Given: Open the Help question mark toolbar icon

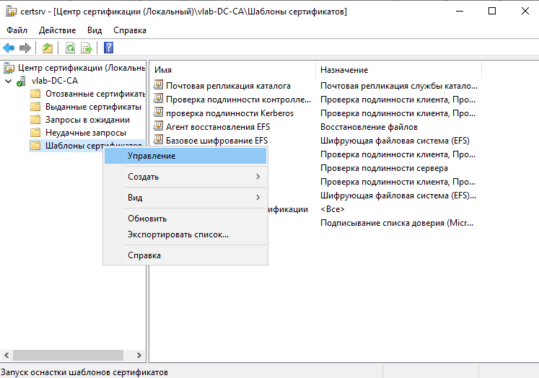Looking at the screenshot, I should 109,48.
